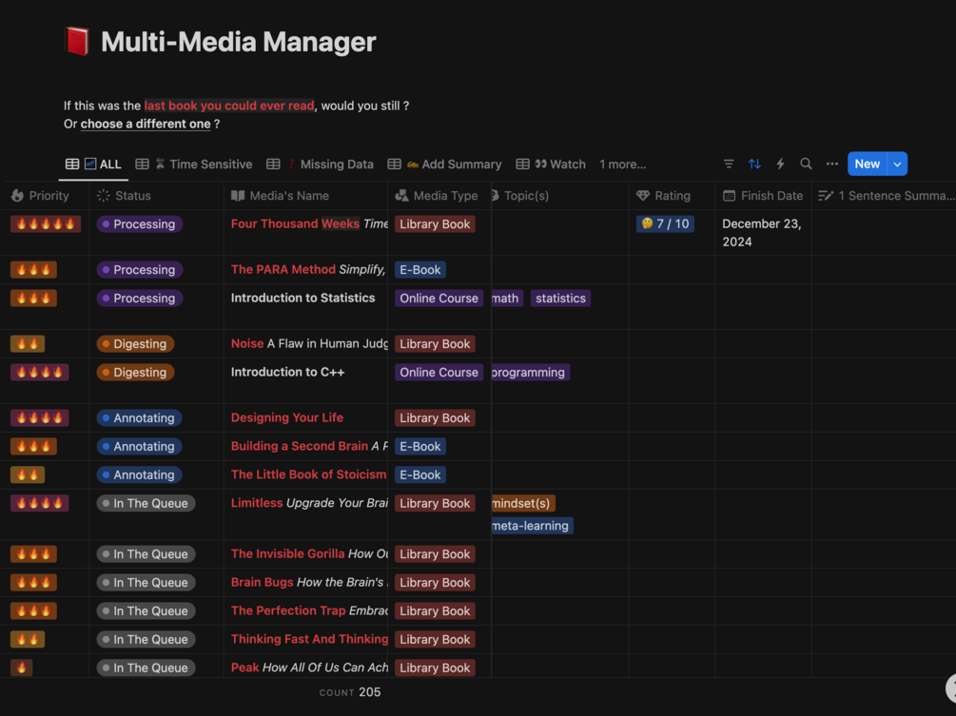Click the statistics topic tag
Screen dimensions: 956x716
pyautogui.click(x=560, y=298)
